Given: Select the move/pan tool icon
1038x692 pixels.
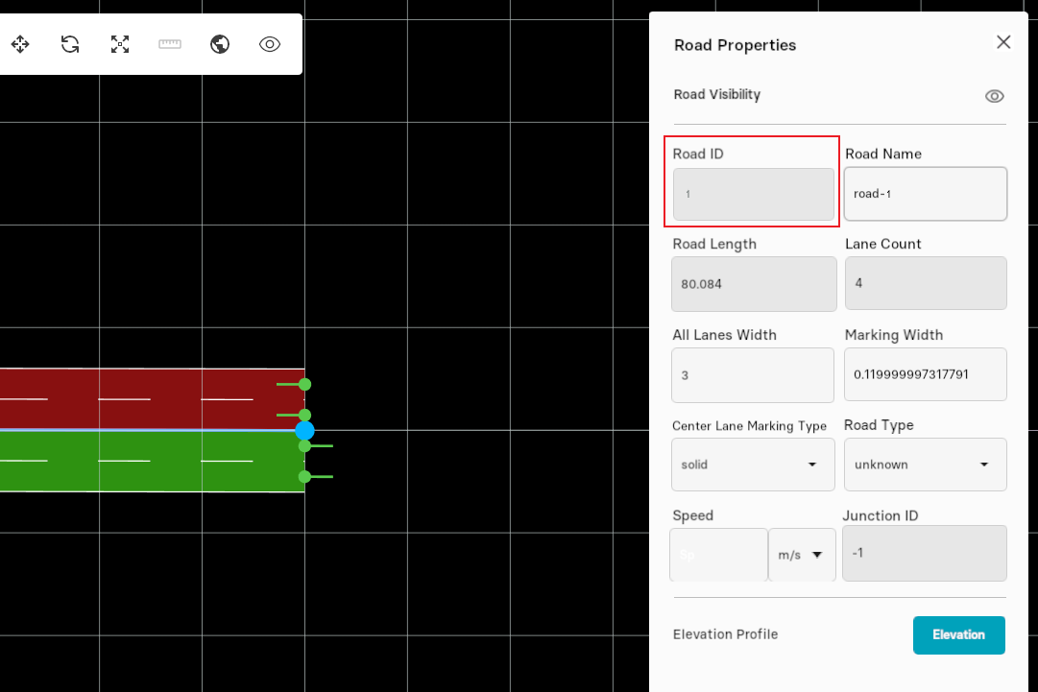Looking at the screenshot, I should click(x=20, y=44).
